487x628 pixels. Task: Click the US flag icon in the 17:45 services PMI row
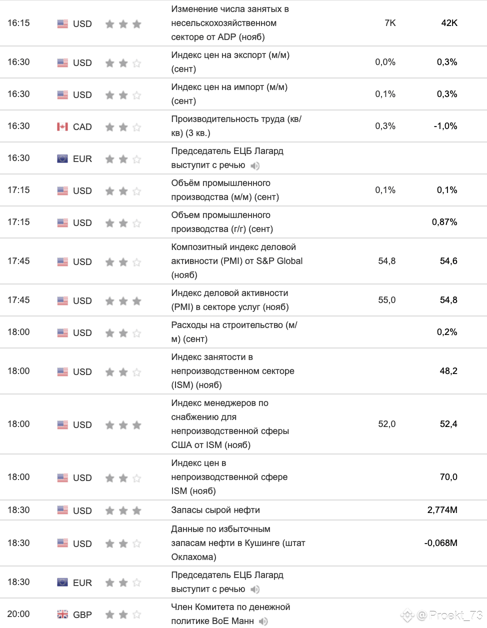(62, 300)
